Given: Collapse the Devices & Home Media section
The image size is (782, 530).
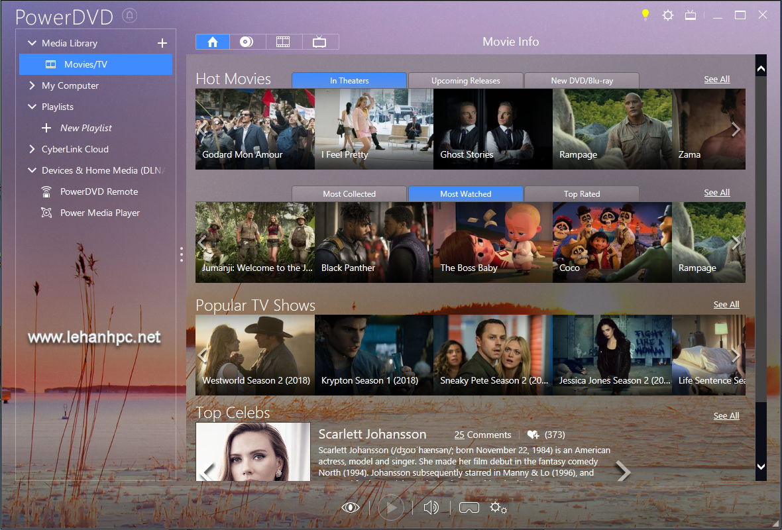Looking at the screenshot, I should point(32,170).
